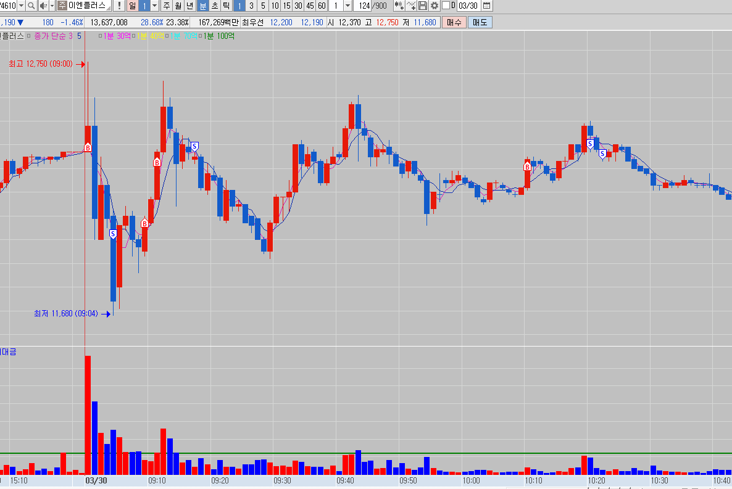Click the 124 candle count input field
The image size is (732, 489).
(x=364, y=6)
